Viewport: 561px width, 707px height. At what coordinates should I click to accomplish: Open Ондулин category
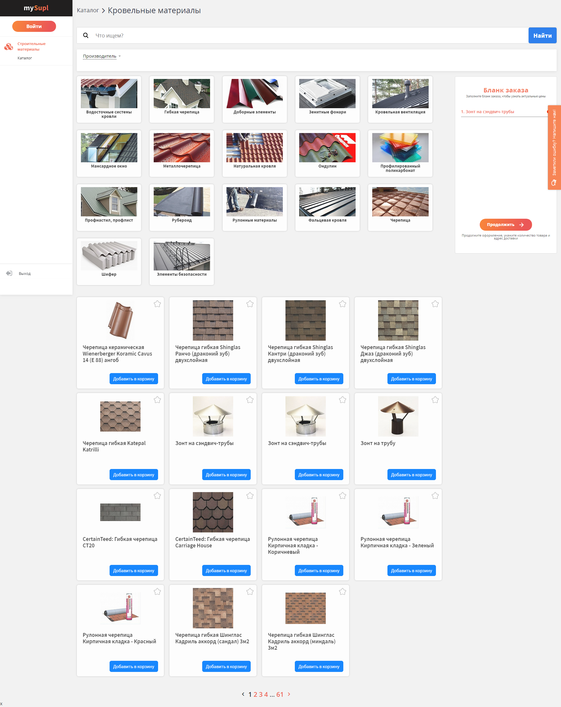pos(327,154)
